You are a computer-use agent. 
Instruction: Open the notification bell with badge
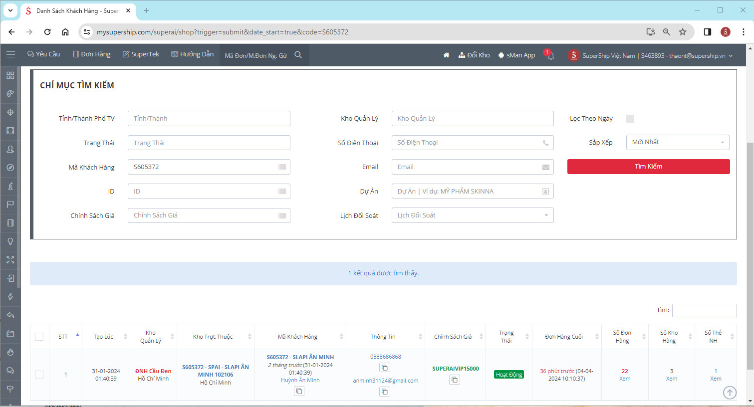[x=550, y=55]
